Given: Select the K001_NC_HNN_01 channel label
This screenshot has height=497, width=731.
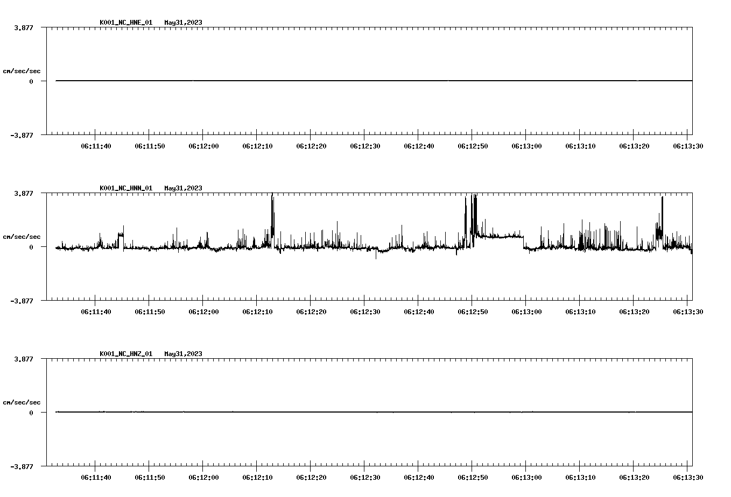Looking at the screenshot, I should pyautogui.click(x=125, y=188).
